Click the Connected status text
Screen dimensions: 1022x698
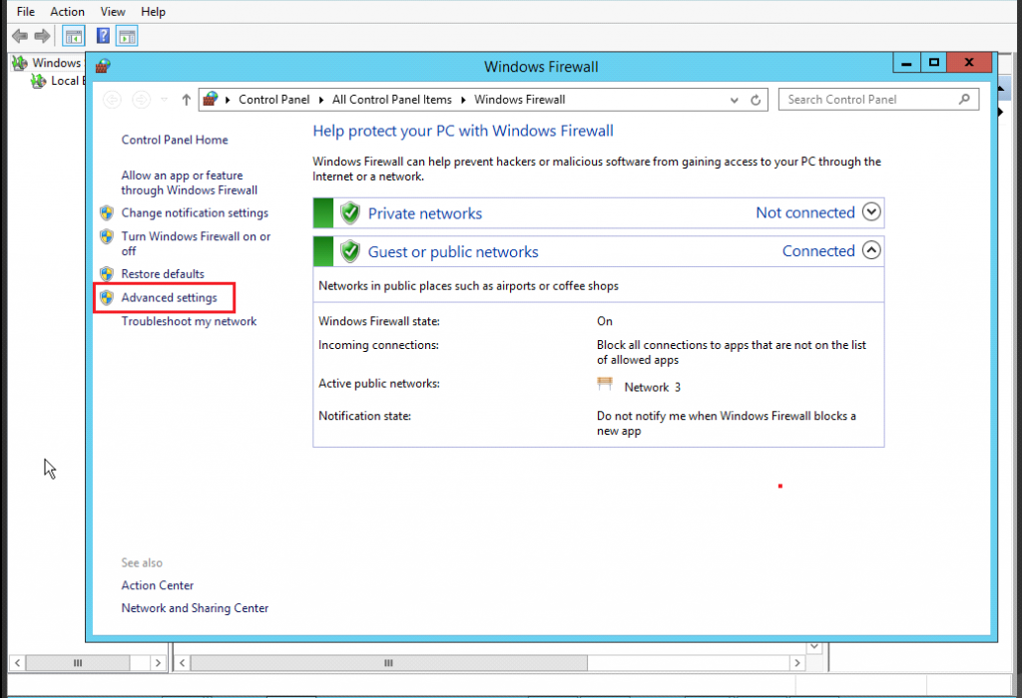(818, 250)
